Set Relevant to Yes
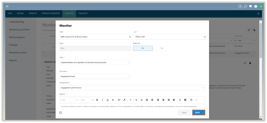Screen dimensions: 267x123 (143, 48)
